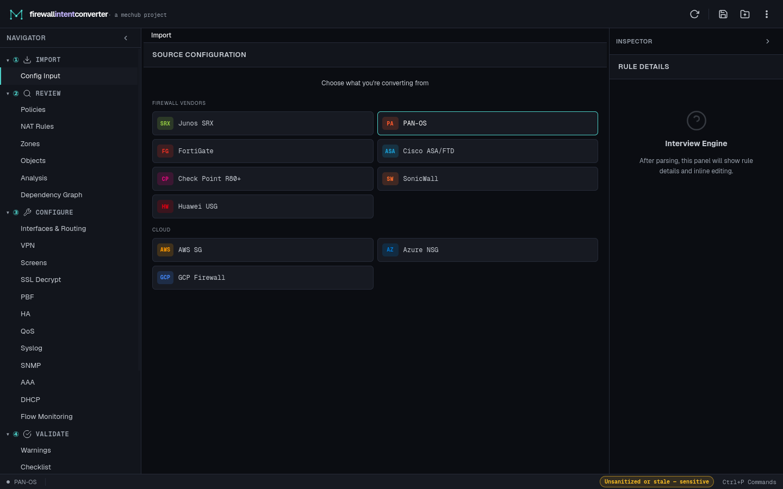This screenshot has width=783, height=489.
Task: Open QoS configuration
Action: (71, 331)
